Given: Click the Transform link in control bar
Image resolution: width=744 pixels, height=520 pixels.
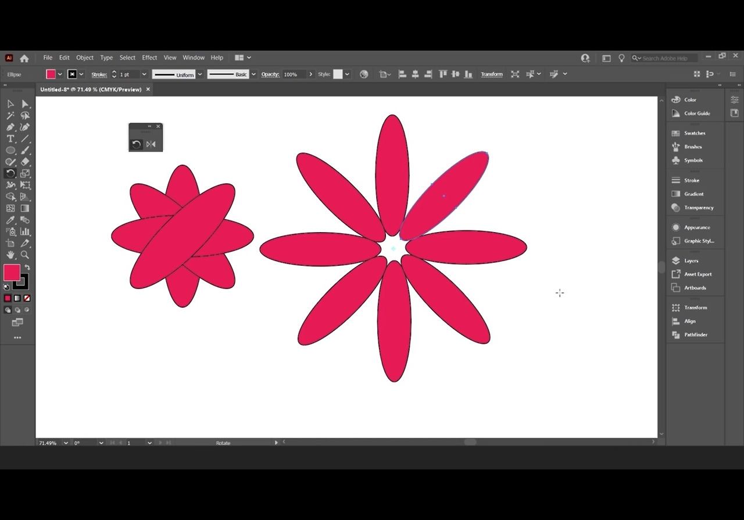Looking at the screenshot, I should (x=492, y=74).
